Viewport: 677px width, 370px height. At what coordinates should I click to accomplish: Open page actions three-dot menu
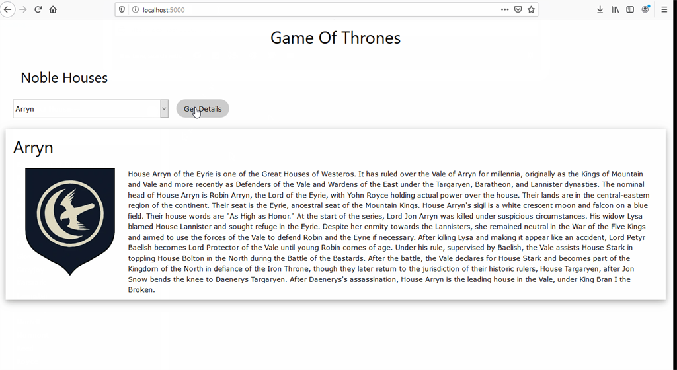[x=504, y=9]
